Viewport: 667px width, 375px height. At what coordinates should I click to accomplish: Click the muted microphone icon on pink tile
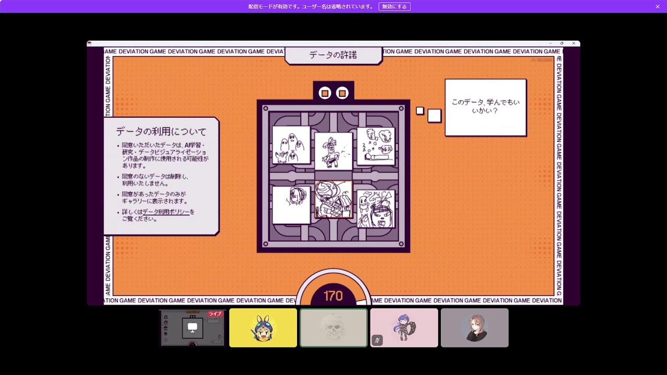pos(378,340)
